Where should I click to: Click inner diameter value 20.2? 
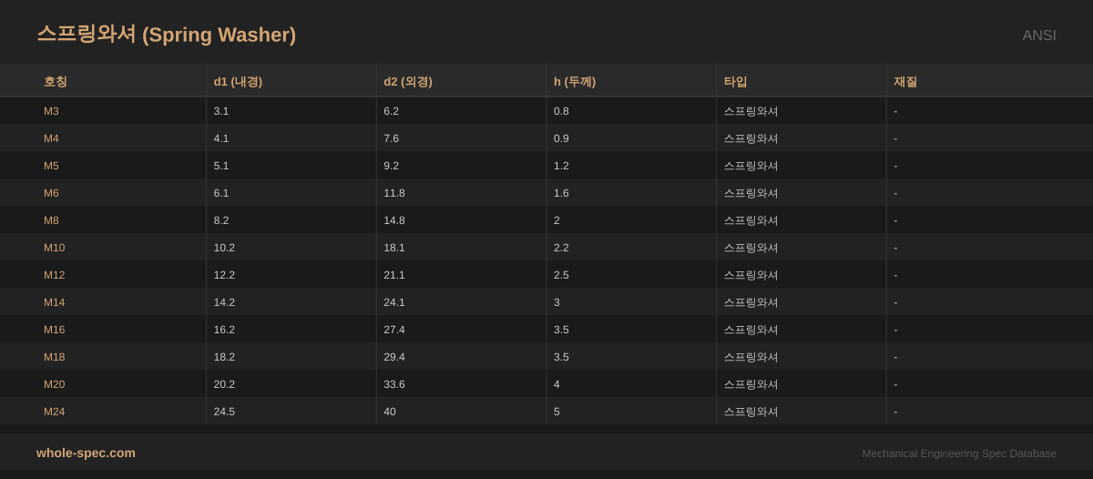click(x=224, y=384)
